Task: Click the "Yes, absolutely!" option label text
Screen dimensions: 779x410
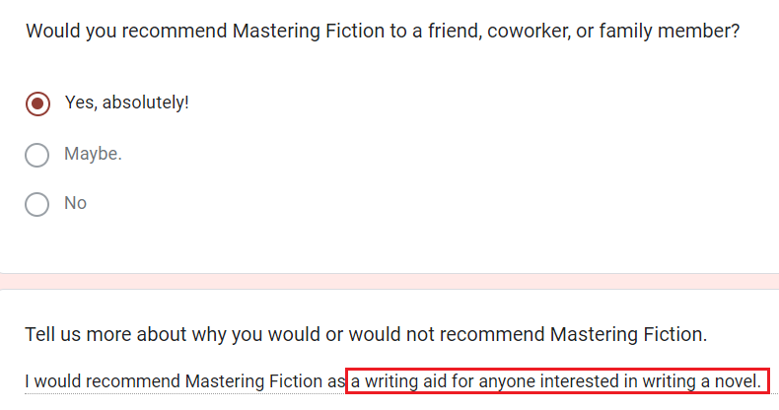Action: click(126, 102)
